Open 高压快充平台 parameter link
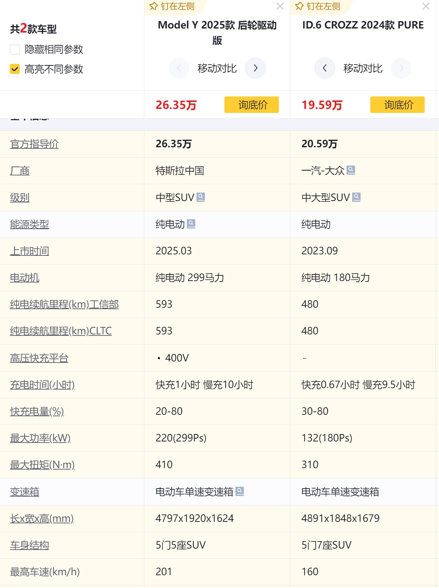The height and width of the screenshot is (588, 439). tap(39, 358)
